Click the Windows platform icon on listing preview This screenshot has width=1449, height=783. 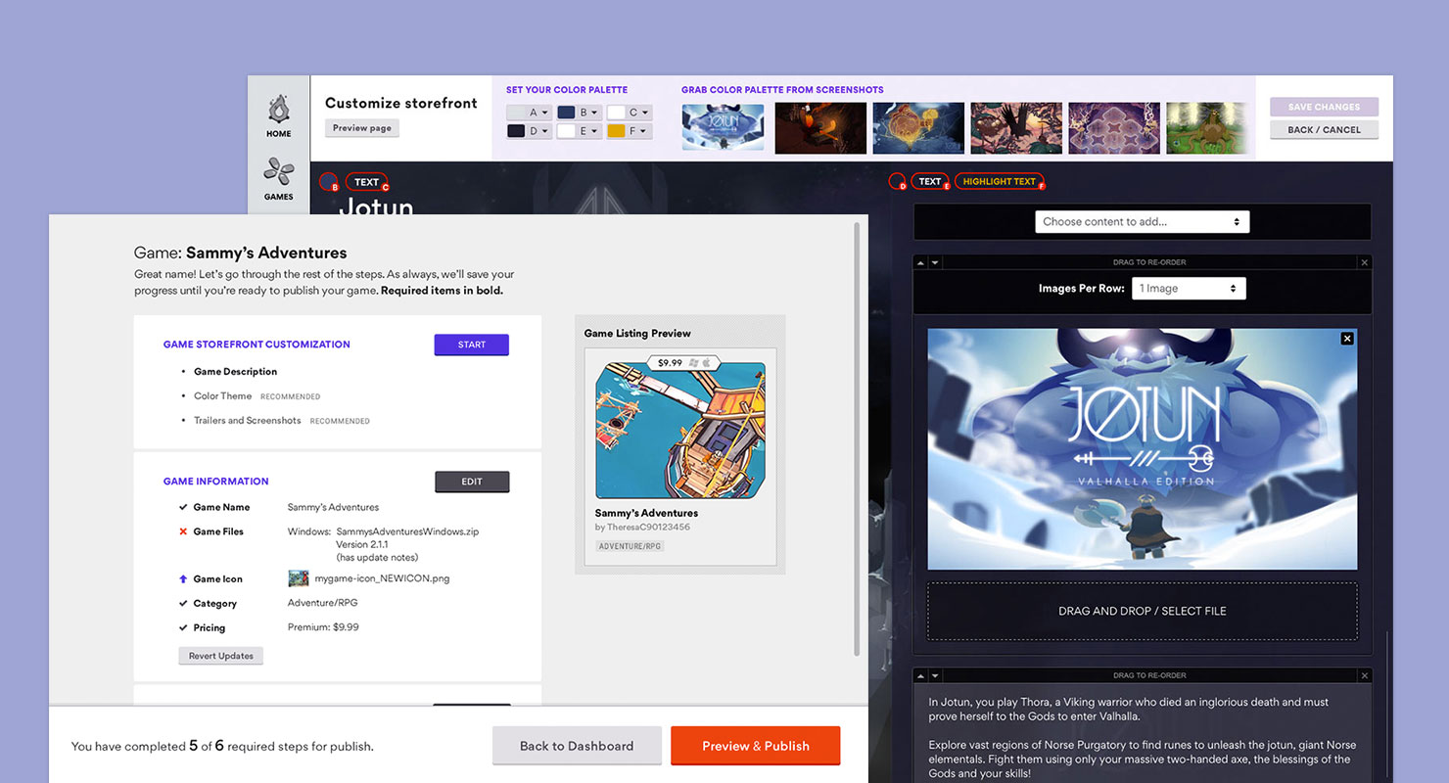pyautogui.click(x=693, y=362)
